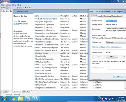This screenshot has height=102, width=126.
Task: Open the Startup type combo box
Action: (x=116, y=42)
